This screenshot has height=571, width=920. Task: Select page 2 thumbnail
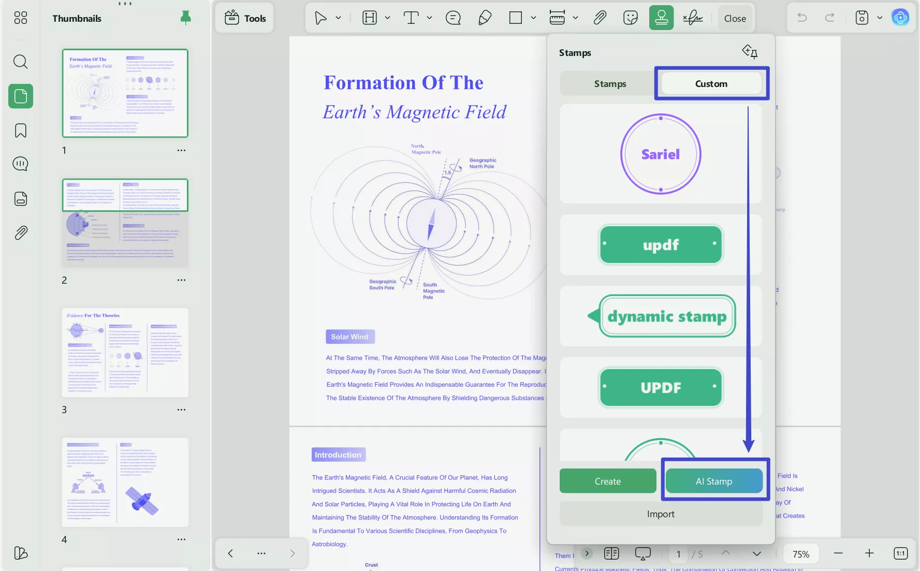[x=125, y=223]
